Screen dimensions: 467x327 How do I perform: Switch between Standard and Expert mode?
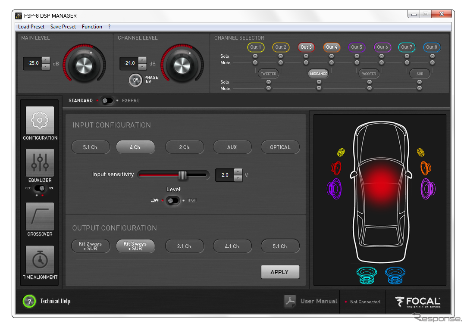tap(107, 100)
